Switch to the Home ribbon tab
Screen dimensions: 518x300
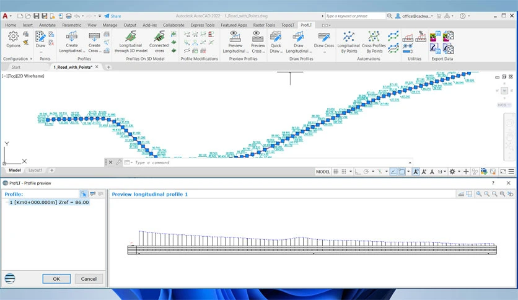coord(11,25)
